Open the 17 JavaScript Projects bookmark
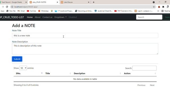The width and height of the screenshot is (170, 95). coord(64,11)
